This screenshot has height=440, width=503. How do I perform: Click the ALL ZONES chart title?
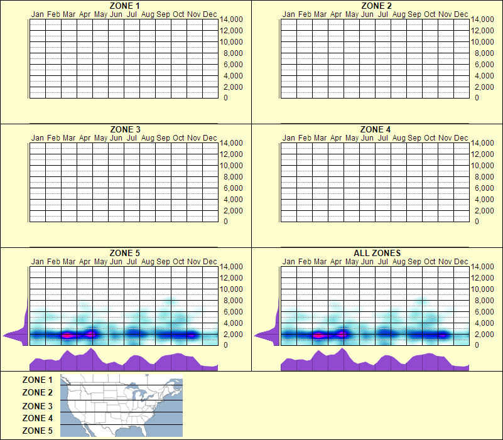click(x=377, y=253)
